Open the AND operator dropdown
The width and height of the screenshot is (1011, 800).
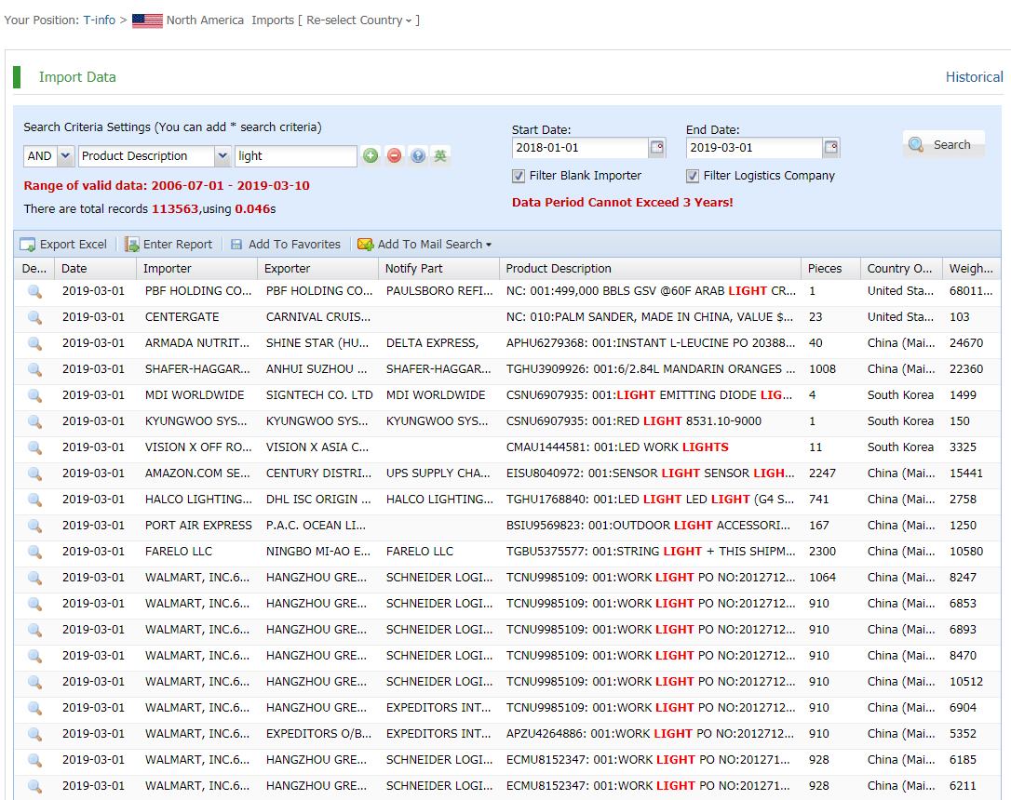point(65,156)
